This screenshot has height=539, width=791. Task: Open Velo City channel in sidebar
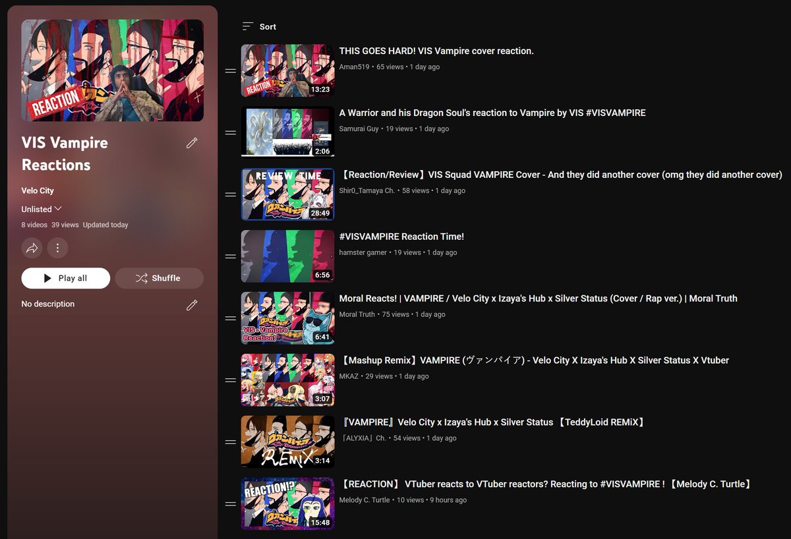38,190
